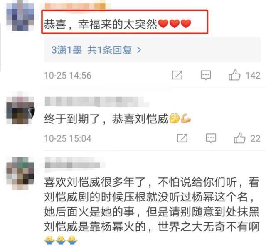Screen dimensions: 266x248
Task: Expand replies chevron next to 共1条回复
Action: tap(139, 50)
